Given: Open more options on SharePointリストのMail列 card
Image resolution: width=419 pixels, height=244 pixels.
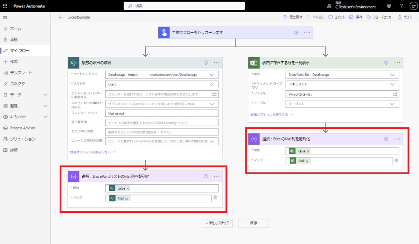Looking at the screenshot, I should (x=217, y=177).
